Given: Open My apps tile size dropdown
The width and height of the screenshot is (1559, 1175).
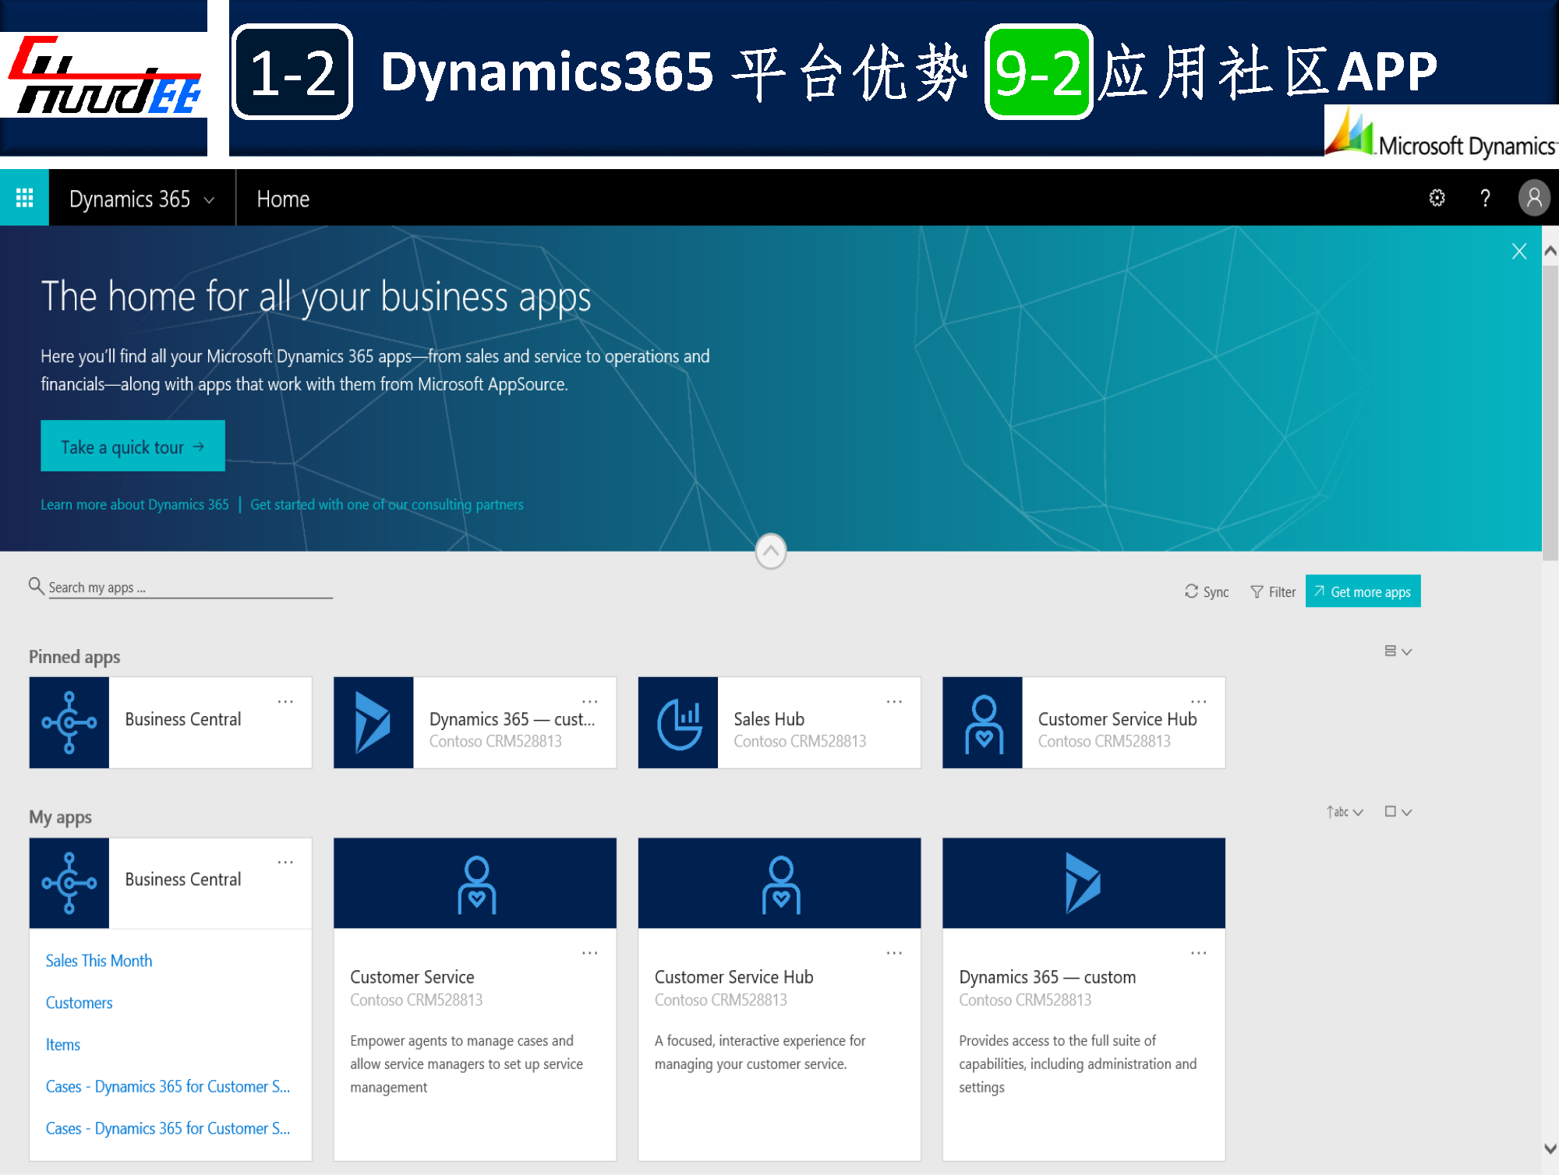Looking at the screenshot, I should tap(1398, 812).
